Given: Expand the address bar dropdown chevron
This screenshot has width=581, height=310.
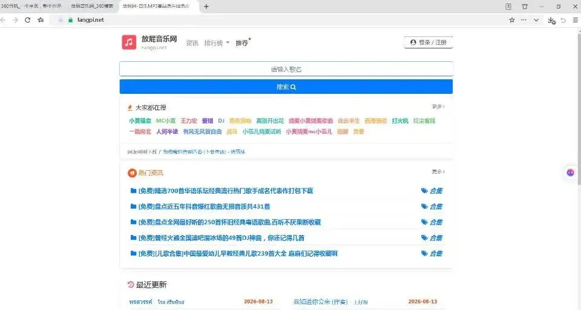Looking at the screenshot, I should click(x=536, y=20).
